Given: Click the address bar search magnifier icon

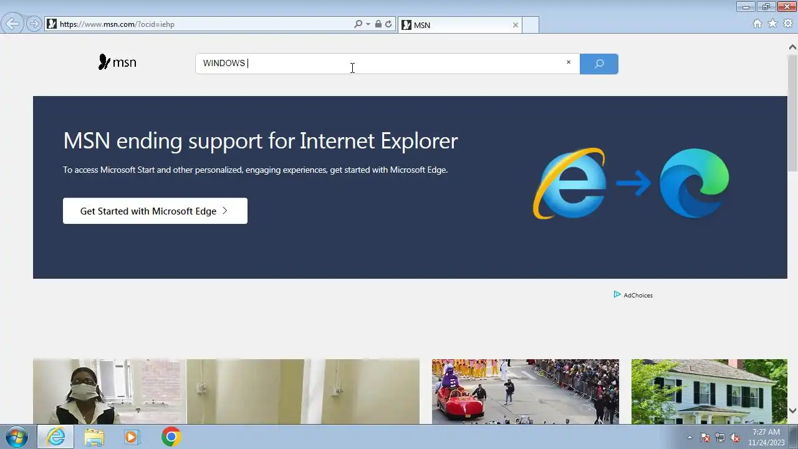Looking at the screenshot, I should [x=358, y=24].
